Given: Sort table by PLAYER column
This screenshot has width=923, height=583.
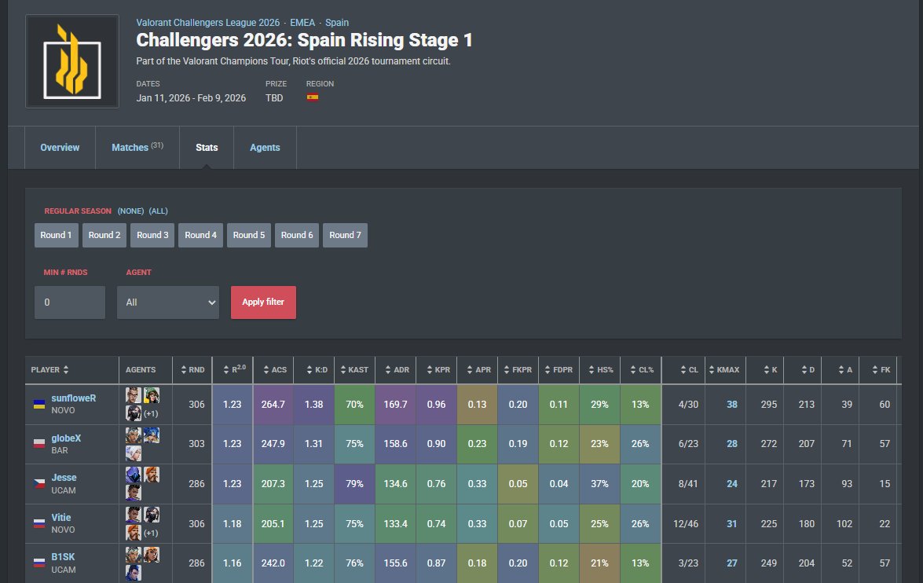Looking at the screenshot, I should [x=71, y=370].
